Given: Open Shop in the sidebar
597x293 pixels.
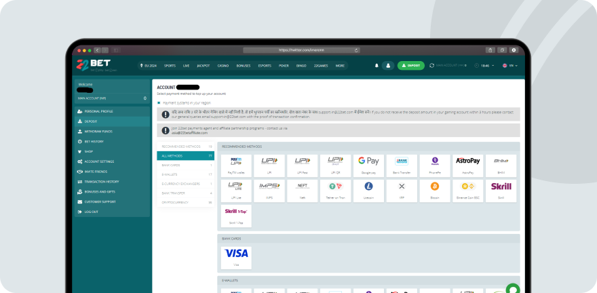Looking at the screenshot, I should [x=113, y=151].
